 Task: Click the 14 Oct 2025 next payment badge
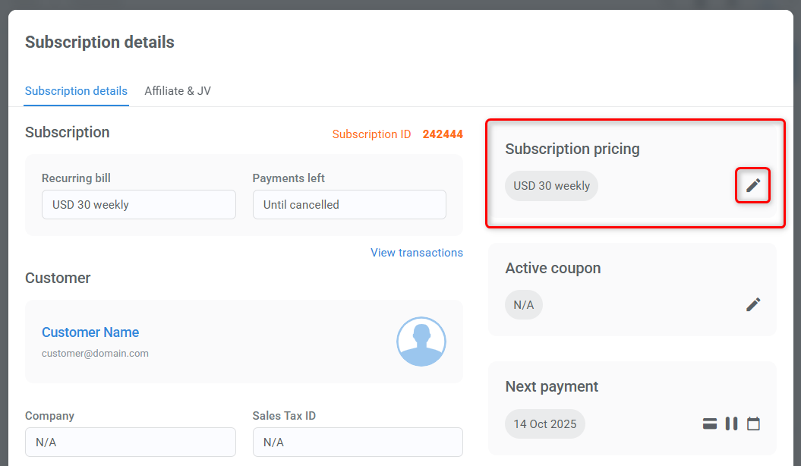pyautogui.click(x=544, y=423)
